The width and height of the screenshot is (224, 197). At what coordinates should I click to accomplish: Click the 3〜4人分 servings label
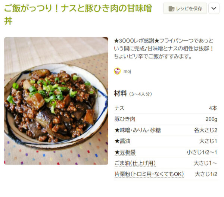click(140, 94)
